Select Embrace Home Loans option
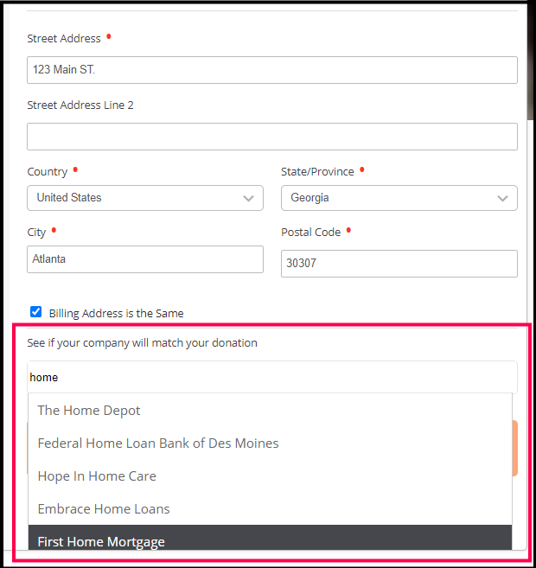 coord(271,509)
